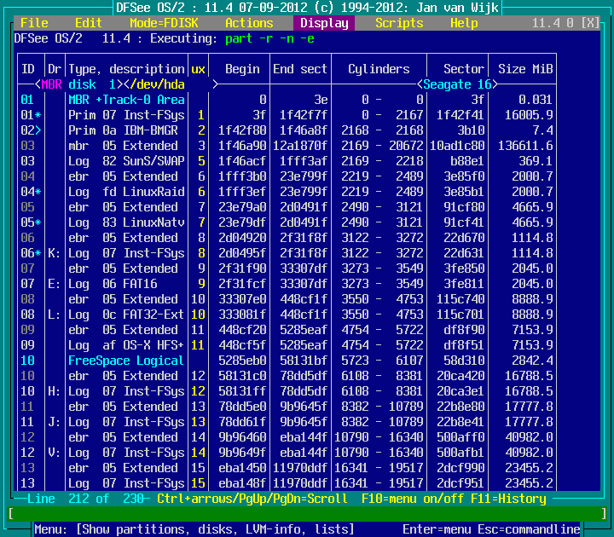The image size is (614, 537).
Task: Click drive letter 'E:'
Action: pyautogui.click(x=55, y=284)
